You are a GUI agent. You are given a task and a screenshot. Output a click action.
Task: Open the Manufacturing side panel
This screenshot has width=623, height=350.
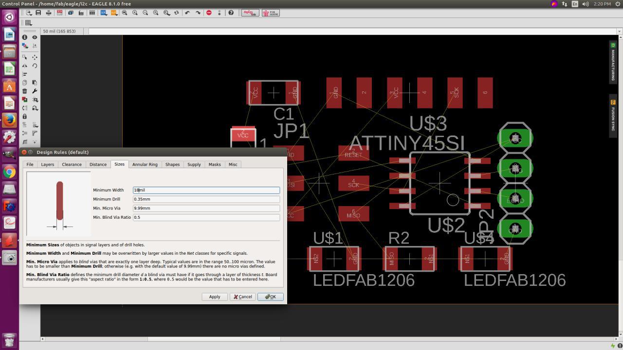[x=613, y=61]
